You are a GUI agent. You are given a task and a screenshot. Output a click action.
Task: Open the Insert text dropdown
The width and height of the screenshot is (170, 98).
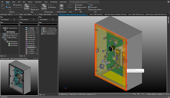pos(70,5)
